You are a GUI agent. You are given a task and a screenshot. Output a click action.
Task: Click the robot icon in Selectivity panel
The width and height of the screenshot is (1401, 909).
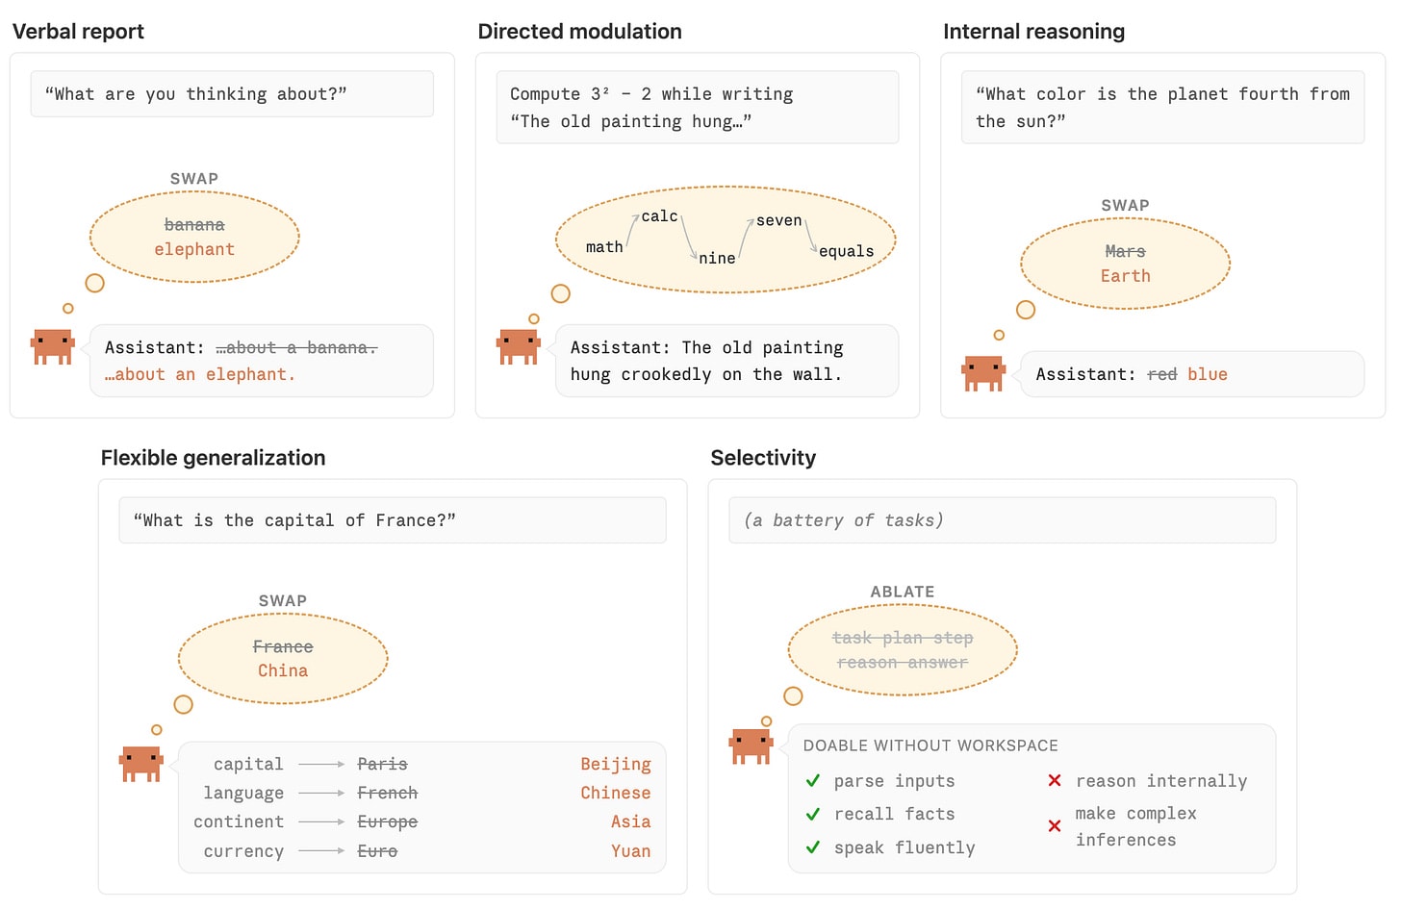tap(751, 746)
